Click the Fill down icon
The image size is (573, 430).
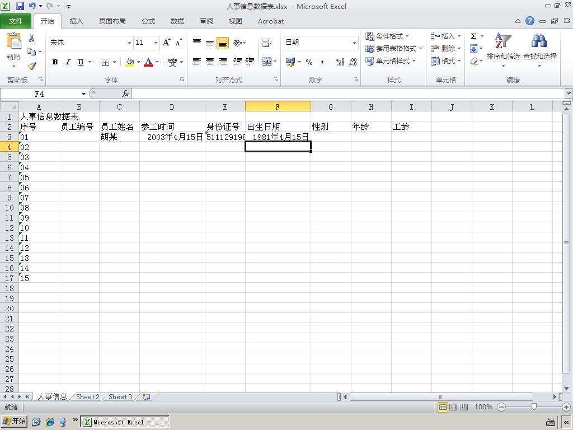click(x=473, y=49)
